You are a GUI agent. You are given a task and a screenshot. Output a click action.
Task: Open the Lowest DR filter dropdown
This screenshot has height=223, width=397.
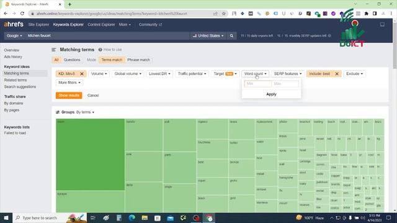point(159,74)
